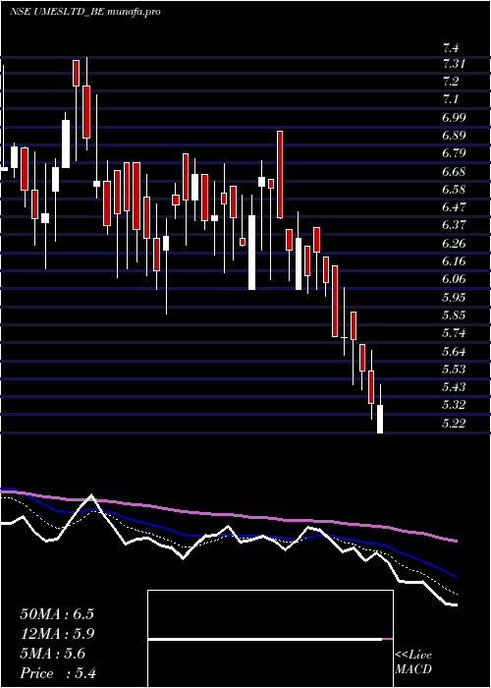491x688 pixels.
Task: Click the '12MA : 5.9' readout
Action: pos(58,634)
